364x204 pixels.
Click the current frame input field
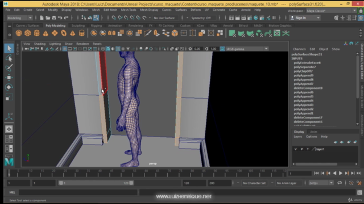click(x=300, y=173)
